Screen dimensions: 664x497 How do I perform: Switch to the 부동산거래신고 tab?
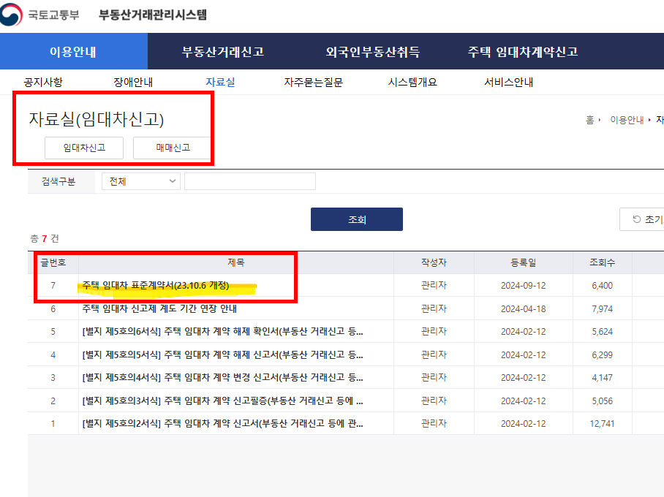coord(222,50)
